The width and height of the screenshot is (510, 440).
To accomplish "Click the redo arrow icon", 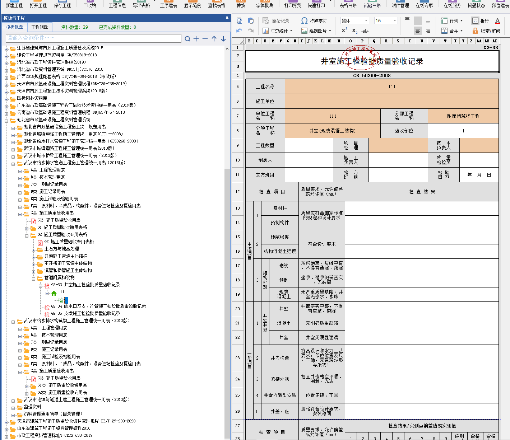I will (x=251, y=31).
